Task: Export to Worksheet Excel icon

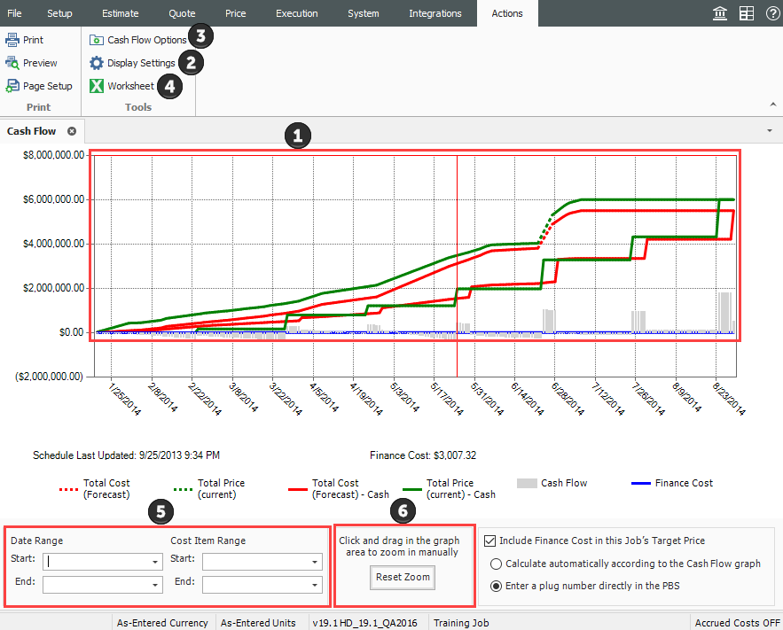Action: [x=97, y=86]
